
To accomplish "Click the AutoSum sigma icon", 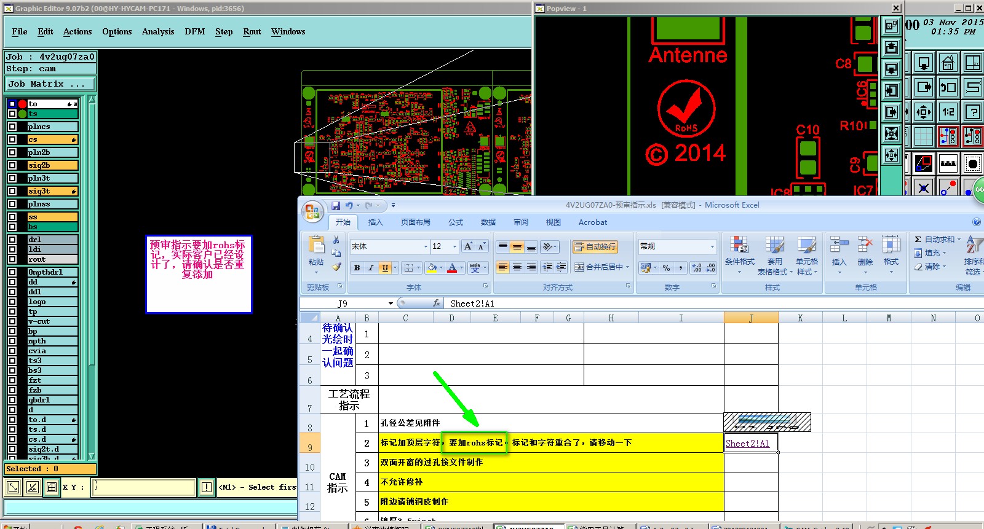I will point(918,239).
